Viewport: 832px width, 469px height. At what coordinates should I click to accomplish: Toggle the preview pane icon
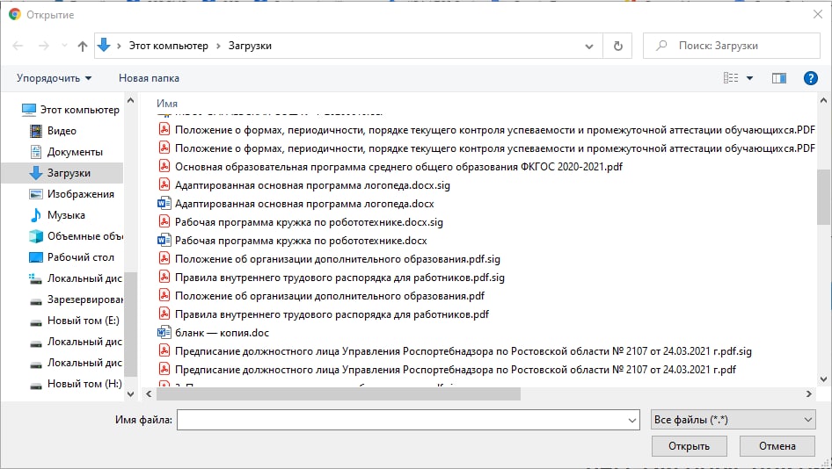point(779,78)
